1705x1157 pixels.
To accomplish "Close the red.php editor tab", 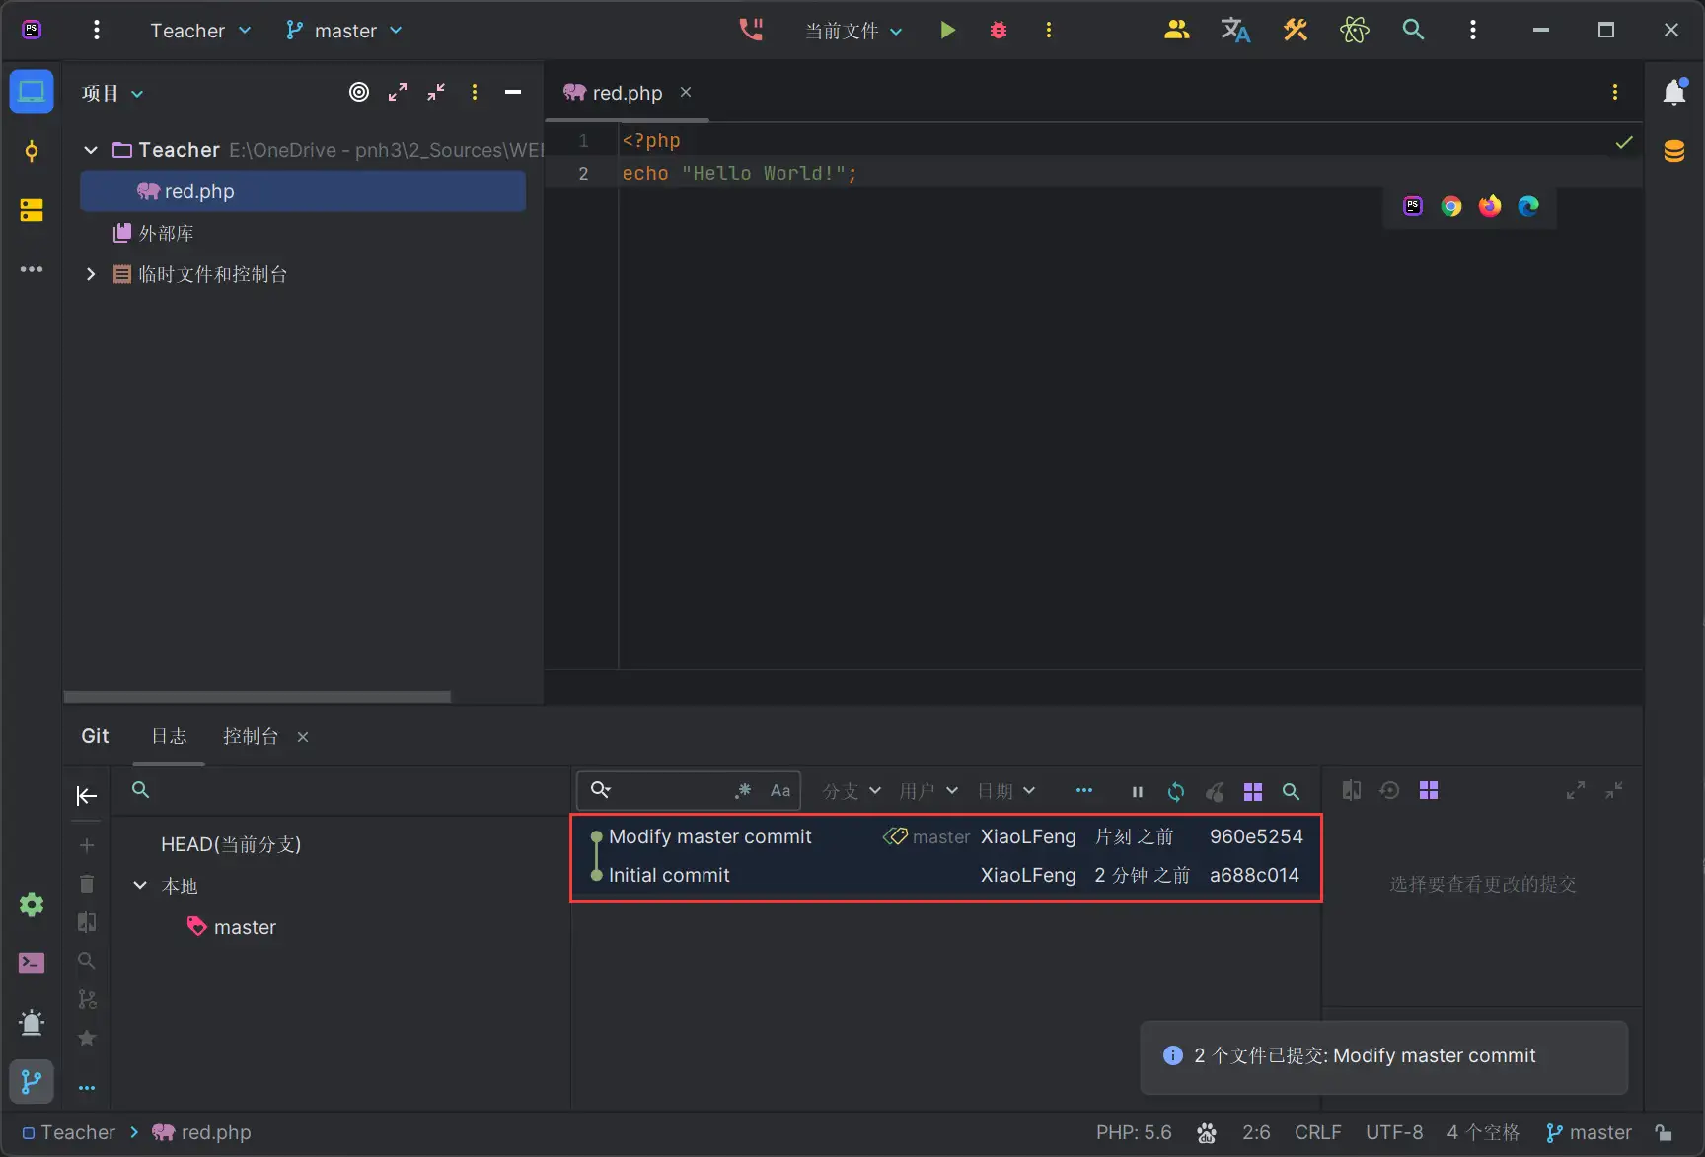I will coord(686,92).
